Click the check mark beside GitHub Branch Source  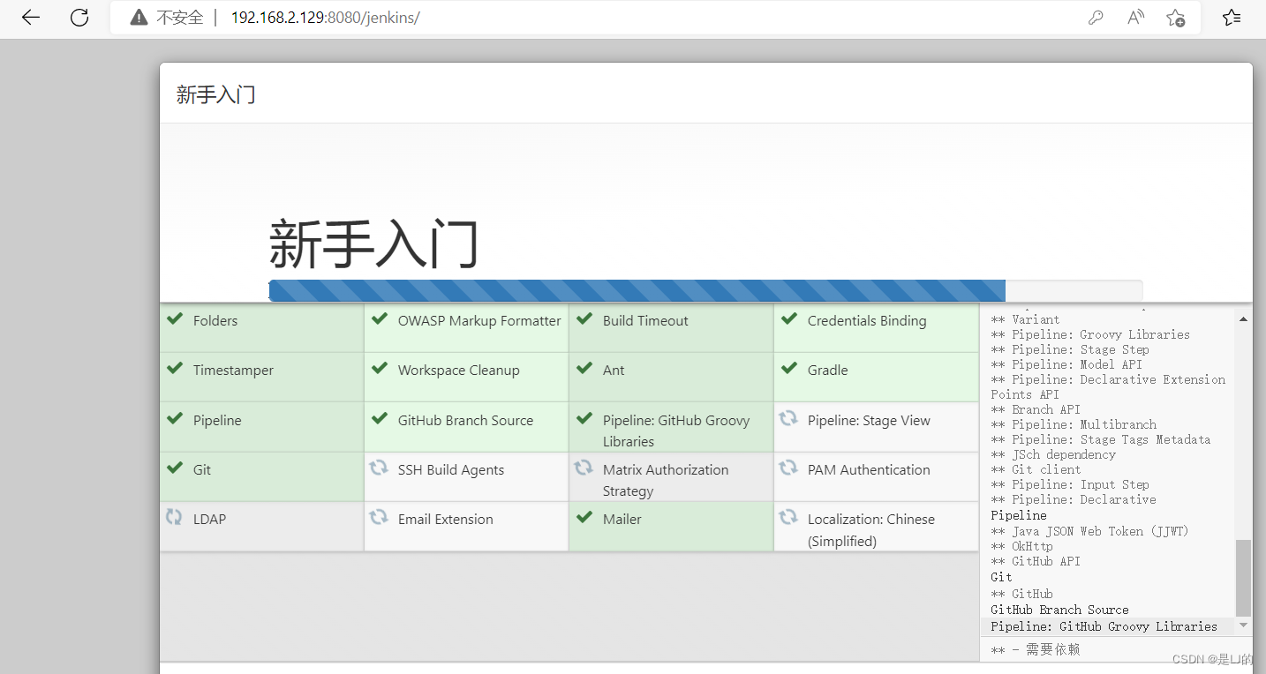point(380,418)
